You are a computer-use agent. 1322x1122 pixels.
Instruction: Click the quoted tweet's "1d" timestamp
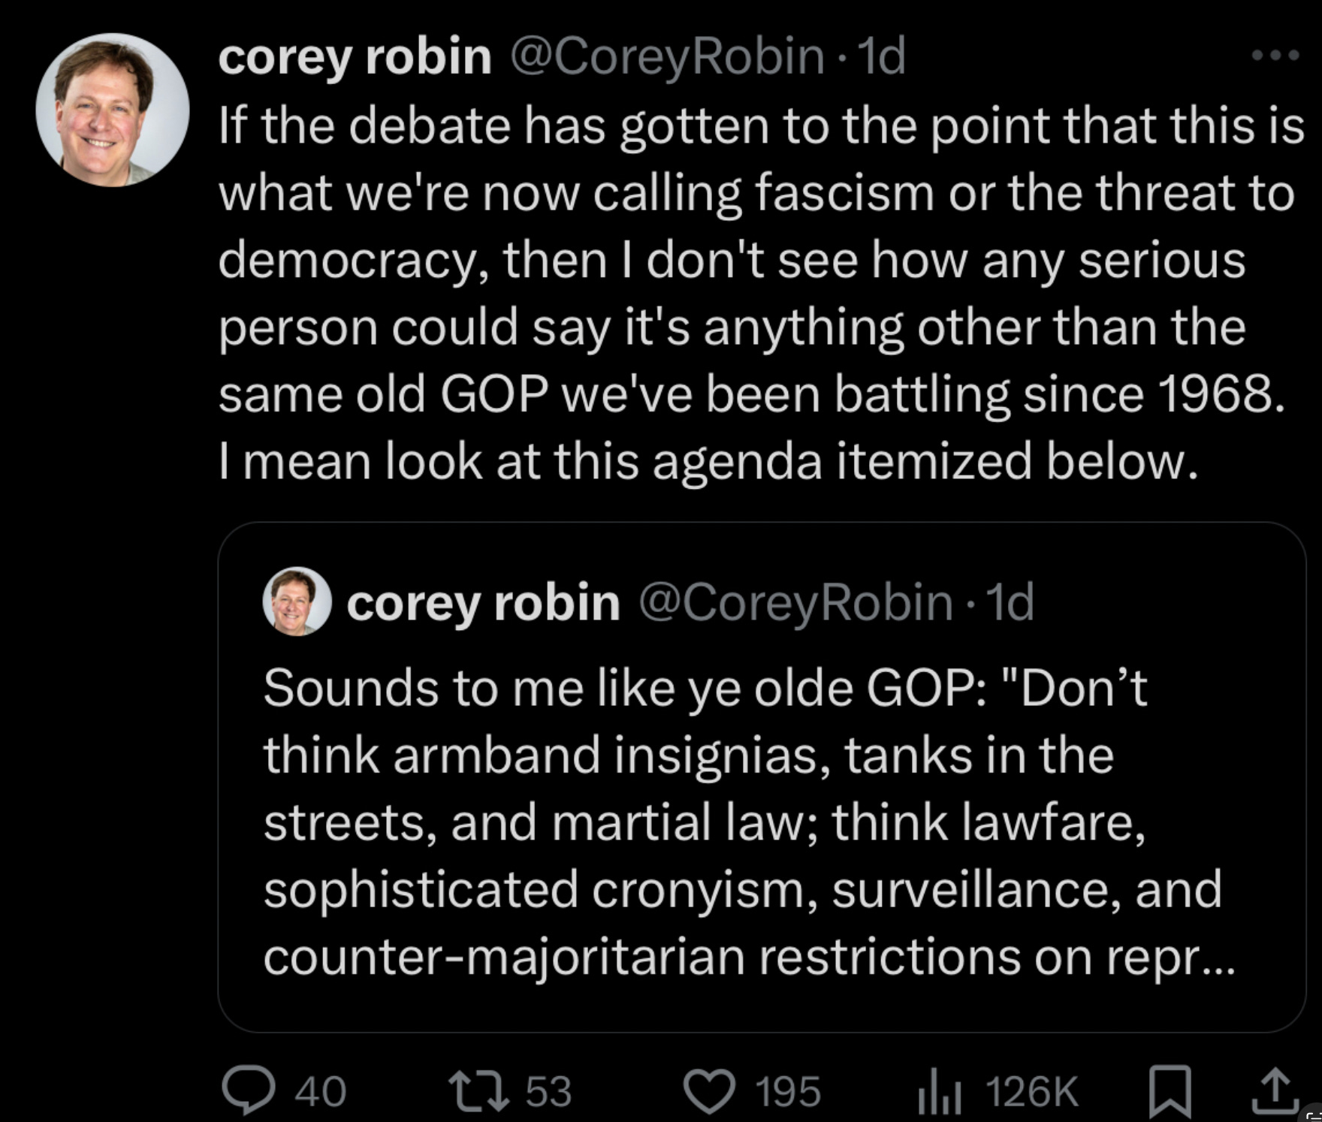point(1010,602)
